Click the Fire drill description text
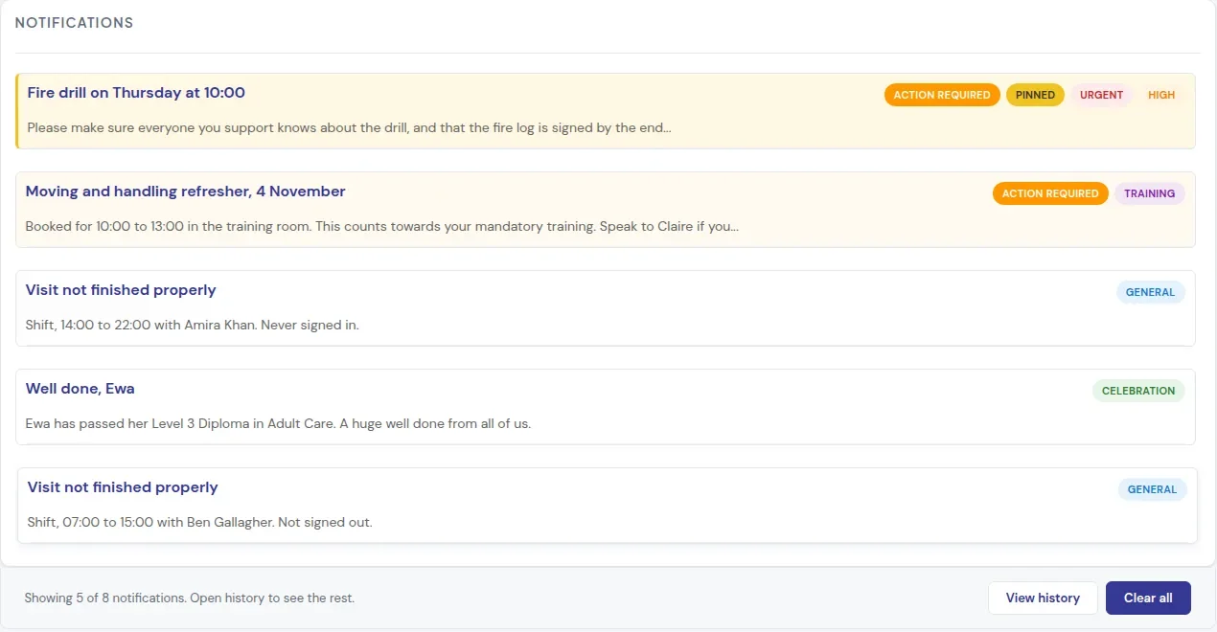Viewport: 1217px width, 632px height. (x=349, y=127)
